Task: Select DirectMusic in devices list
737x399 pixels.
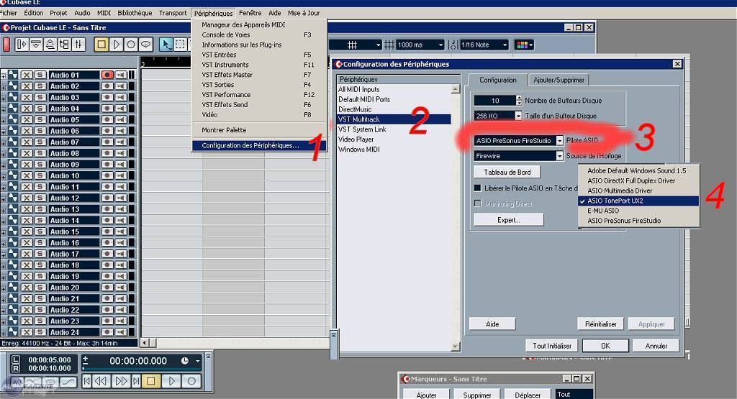Action: click(394, 109)
